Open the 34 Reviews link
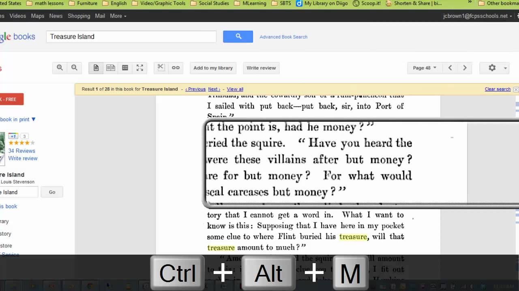 pos(21,151)
